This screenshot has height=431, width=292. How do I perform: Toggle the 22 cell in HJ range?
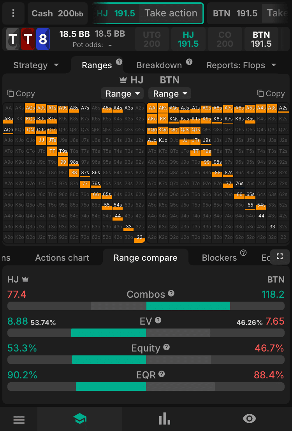139,237
